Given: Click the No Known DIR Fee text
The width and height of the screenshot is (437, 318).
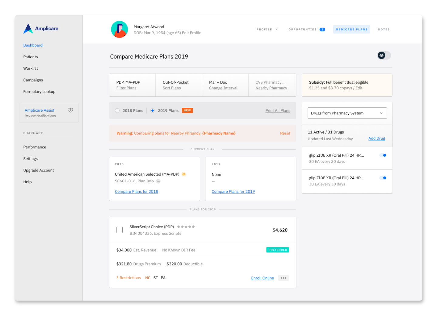Looking at the screenshot, I should coord(179,250).
